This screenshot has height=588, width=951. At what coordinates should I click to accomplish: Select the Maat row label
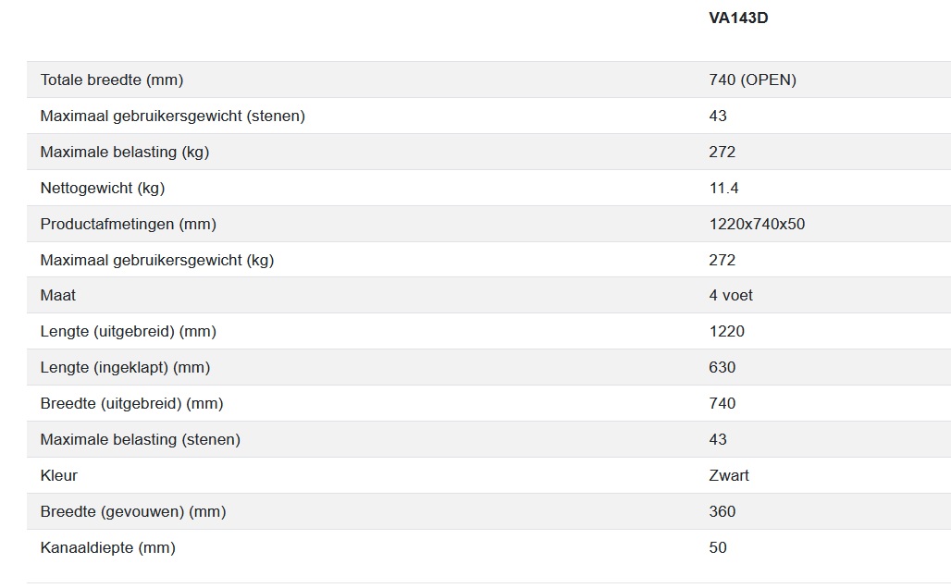coord(58,295)
